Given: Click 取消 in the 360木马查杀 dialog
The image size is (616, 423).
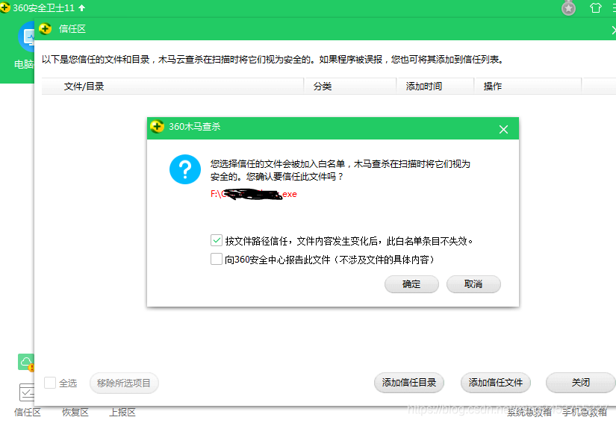Looking at the screenshot, I should click(473, 284).
